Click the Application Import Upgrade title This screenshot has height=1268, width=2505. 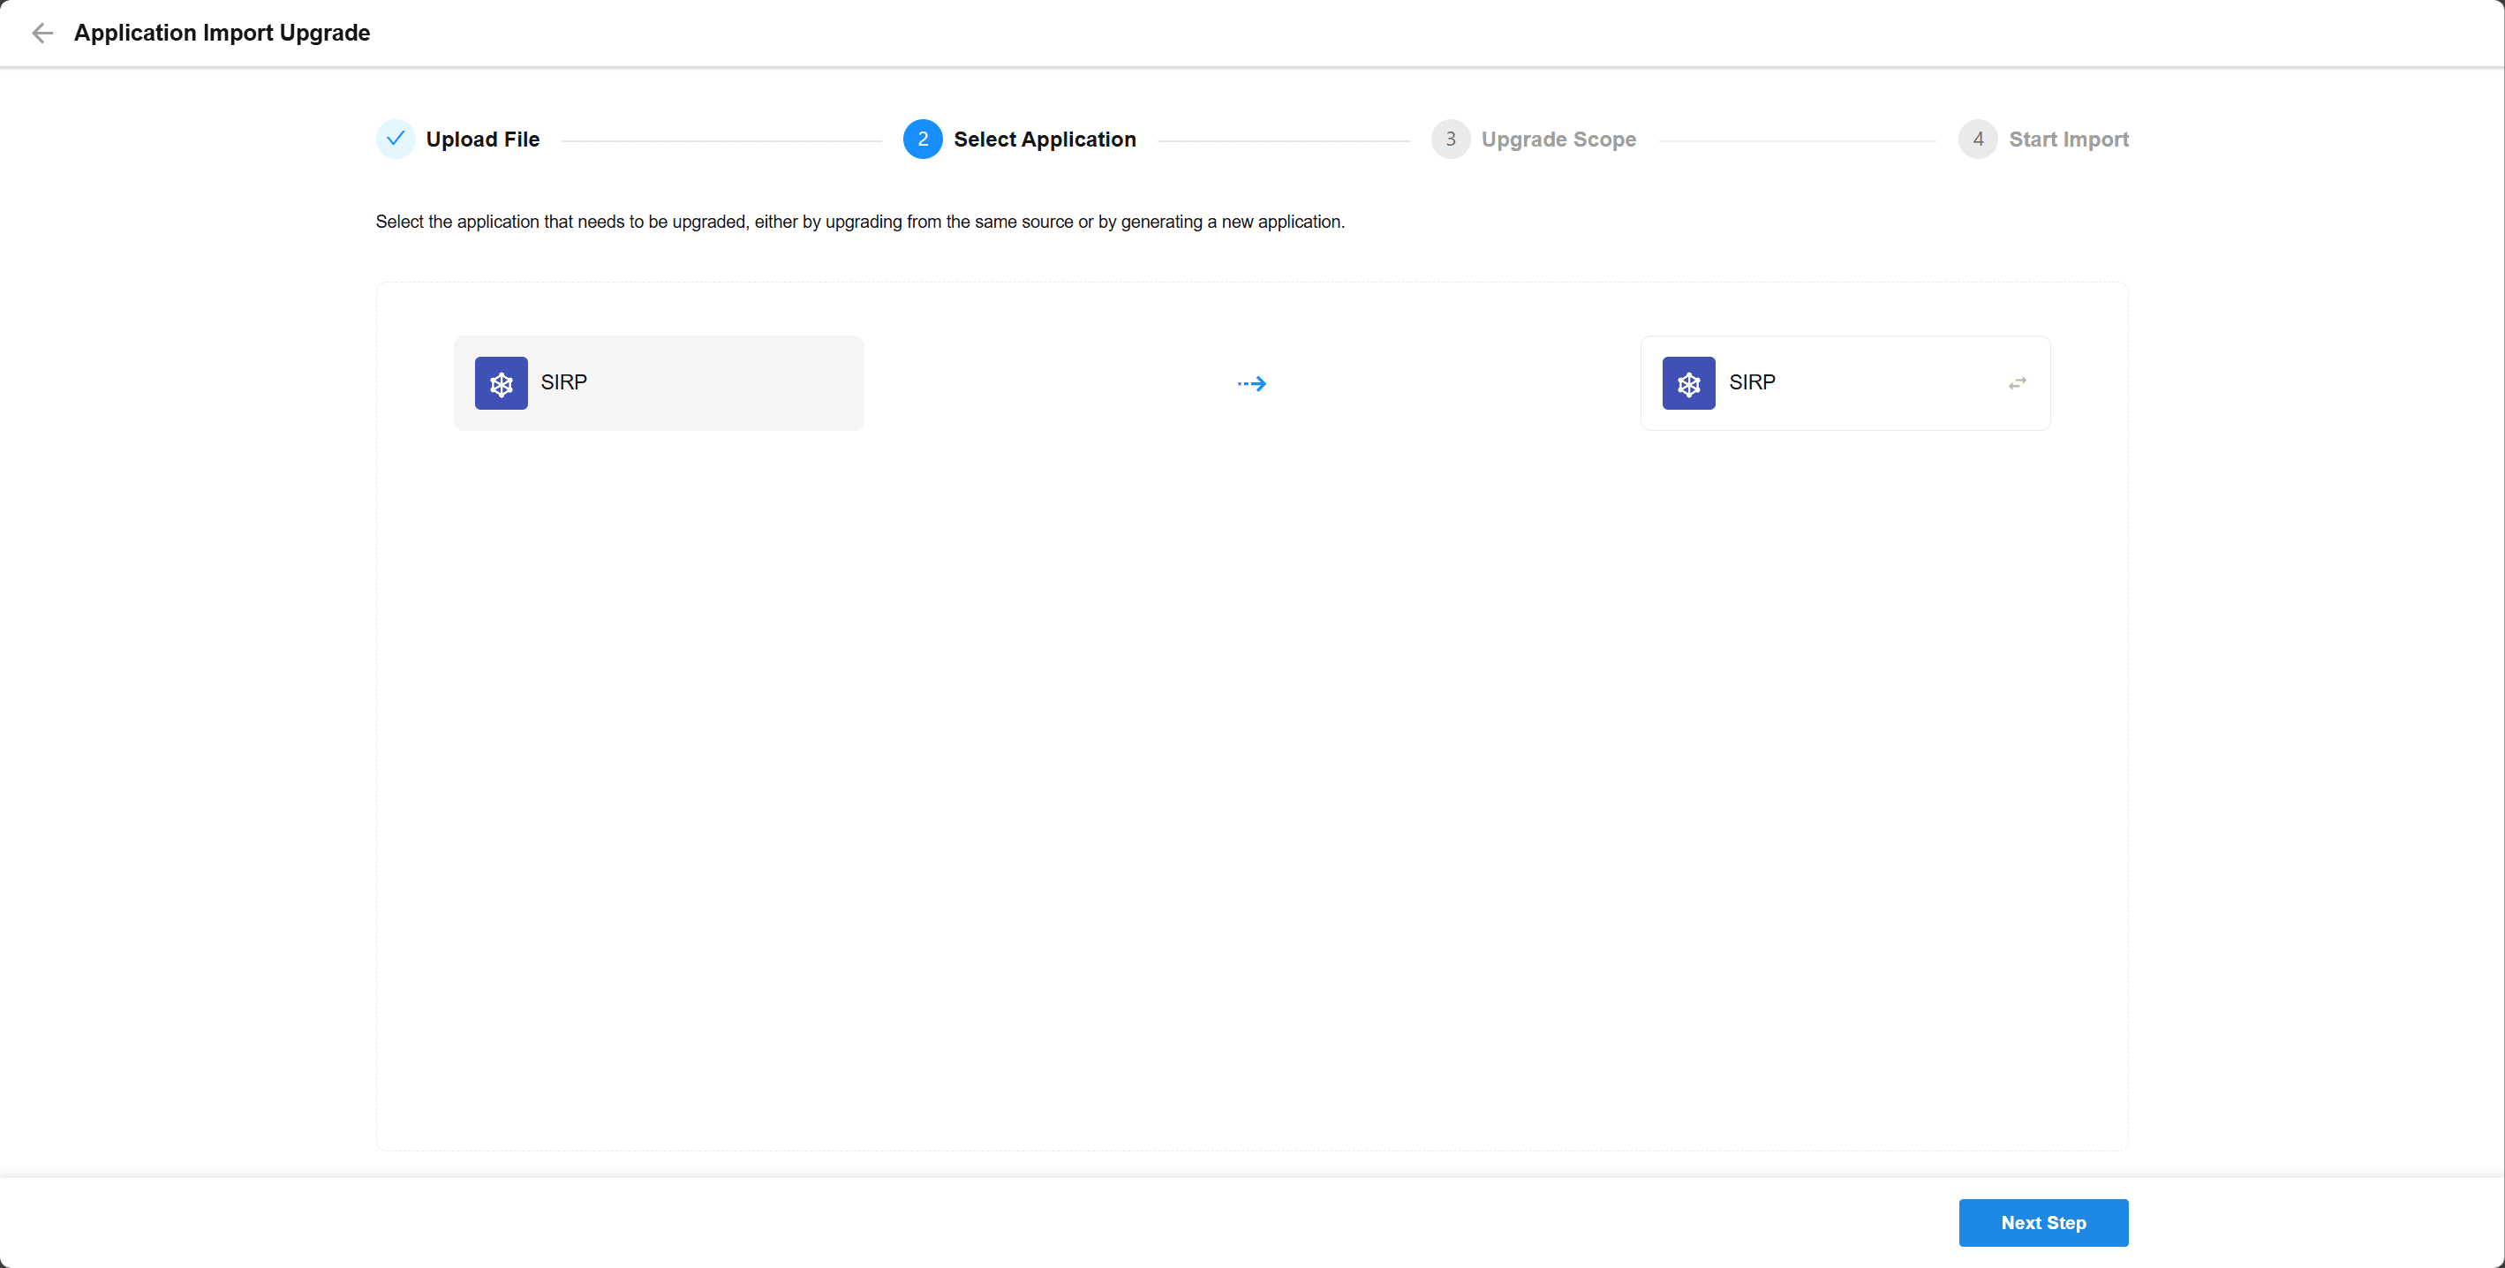[222, 33]
